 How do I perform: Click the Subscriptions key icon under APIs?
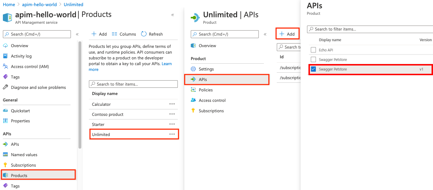click(5, 165)
